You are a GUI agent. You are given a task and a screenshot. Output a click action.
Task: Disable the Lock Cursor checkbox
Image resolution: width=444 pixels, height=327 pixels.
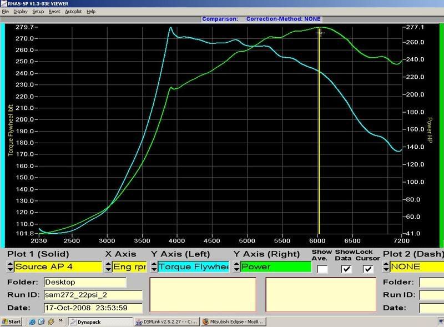(367, 269)
